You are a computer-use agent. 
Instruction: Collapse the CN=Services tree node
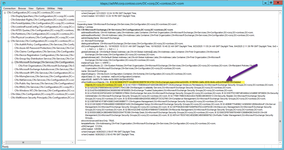click(x=8, y=41)
